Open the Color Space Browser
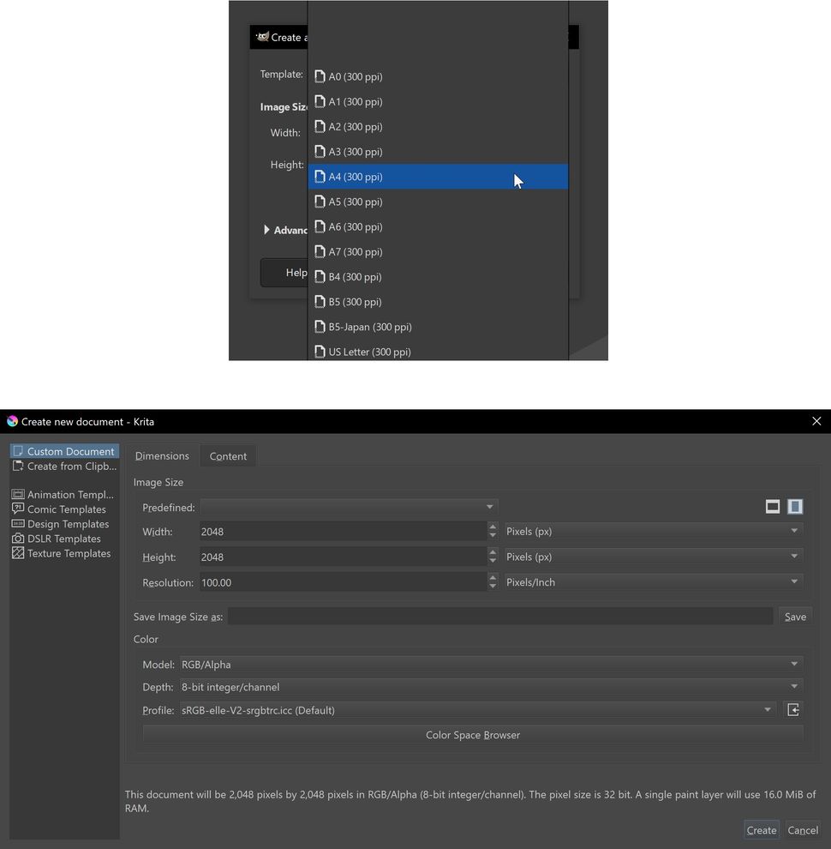The height and width of the screenshot is (849, 831). [x=473, y=734]
